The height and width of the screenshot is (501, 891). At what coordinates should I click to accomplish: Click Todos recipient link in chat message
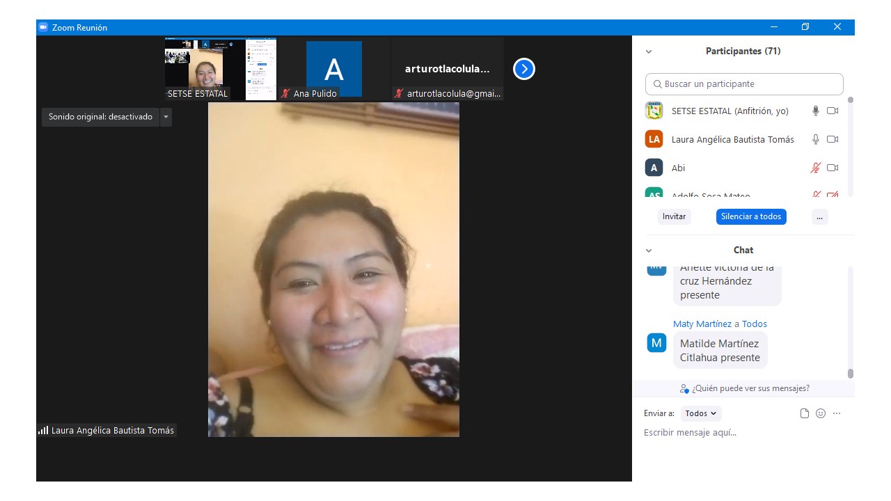pos(755,324)
